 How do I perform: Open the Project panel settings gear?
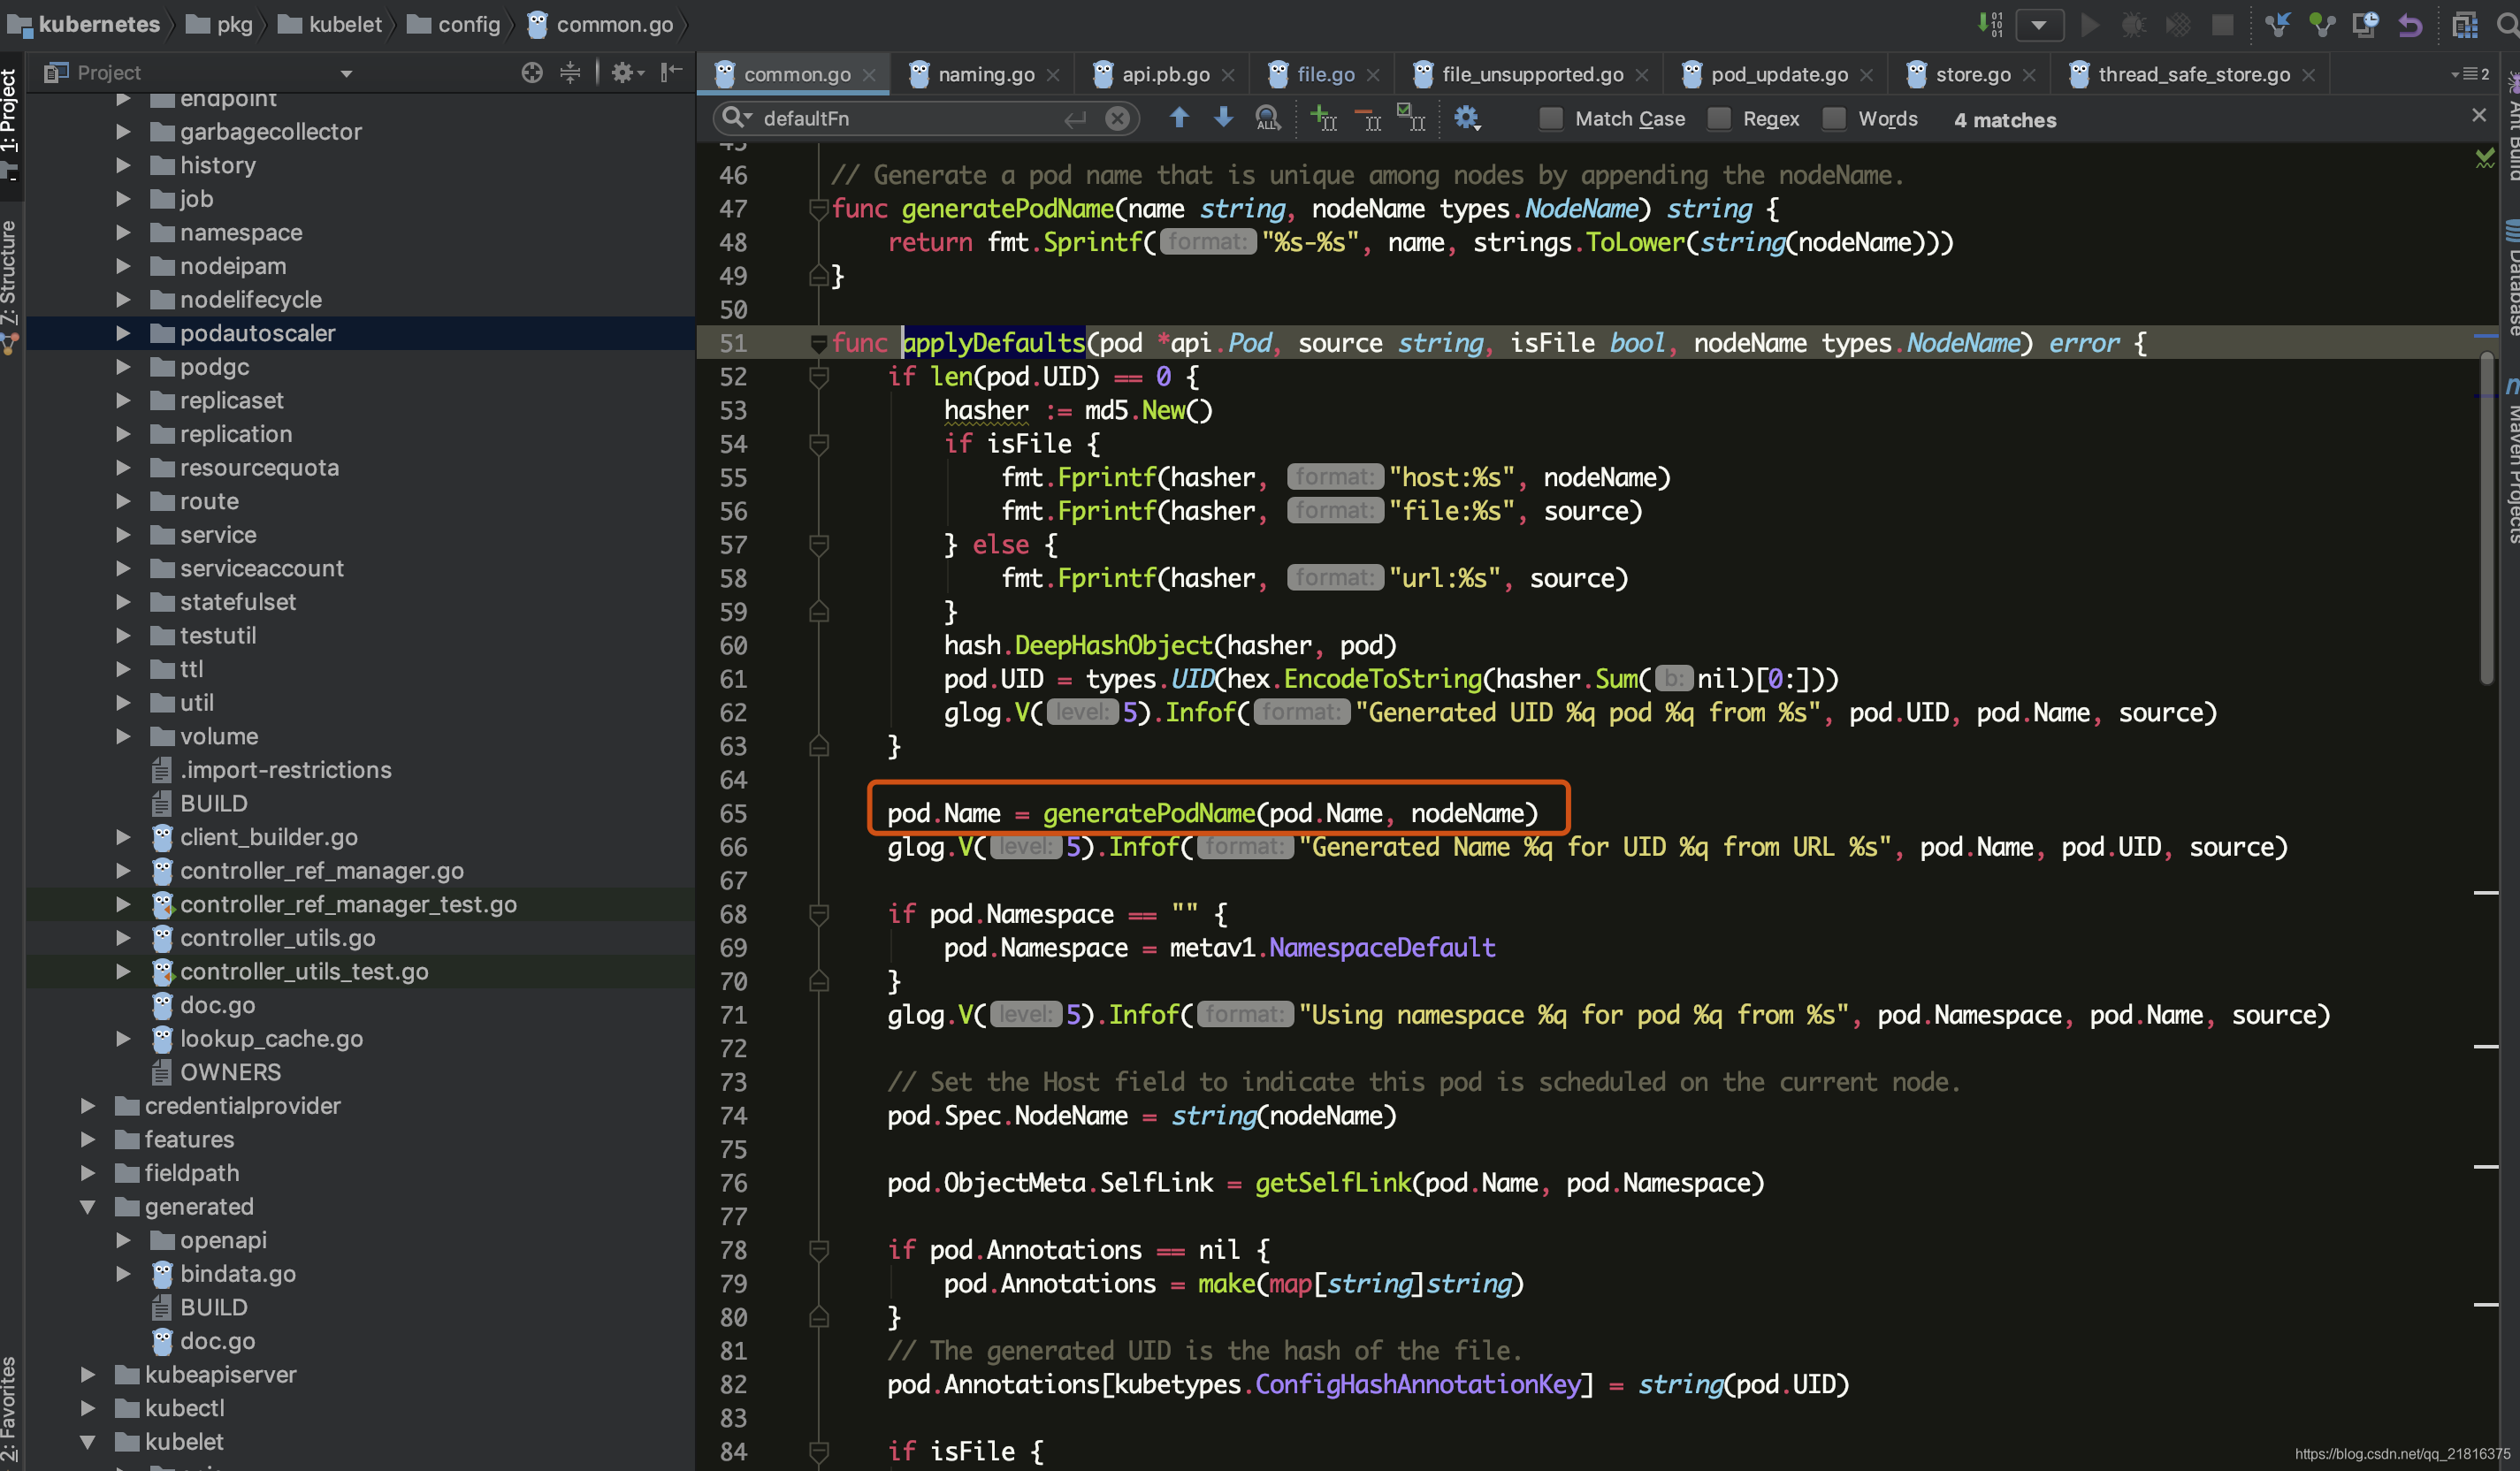pyautogui.click(x=627, y=72)
